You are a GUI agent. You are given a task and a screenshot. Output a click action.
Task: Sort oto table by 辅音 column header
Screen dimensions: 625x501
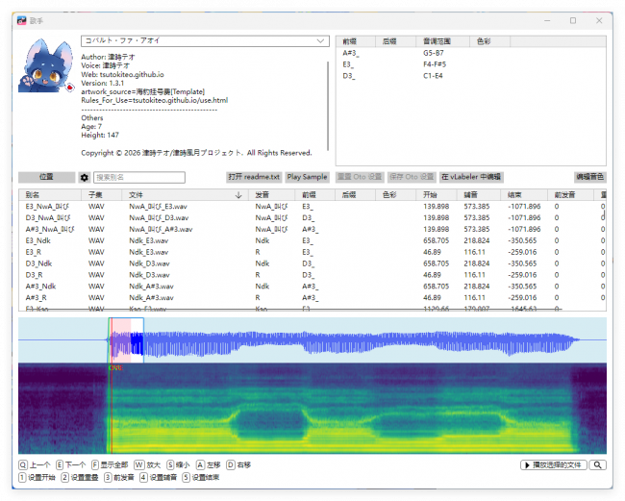(x=479, y=195)
